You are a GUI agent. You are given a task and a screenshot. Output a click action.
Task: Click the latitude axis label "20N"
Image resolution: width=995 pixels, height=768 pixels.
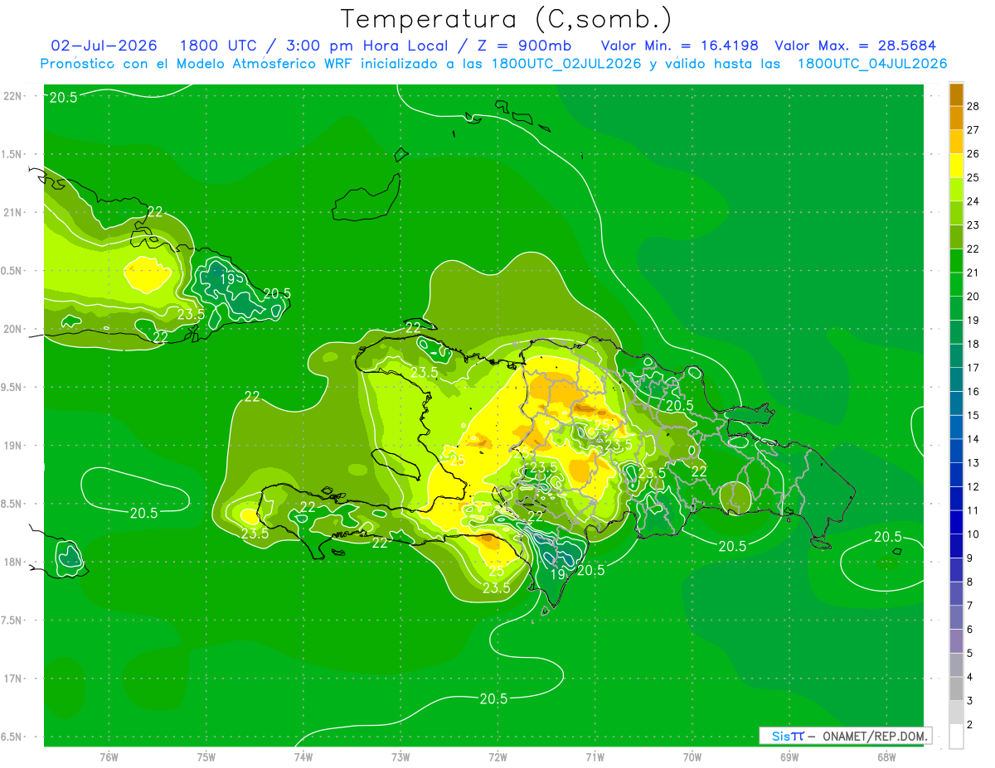tap(13, 329)
